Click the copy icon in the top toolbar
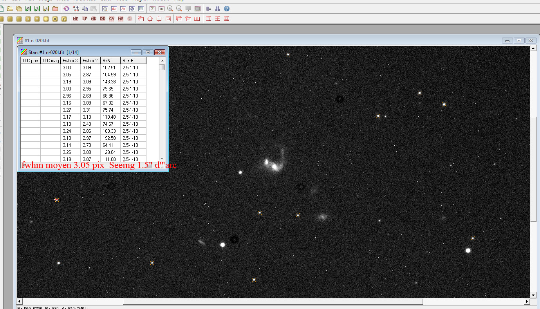Viewport: 540px width, 309px height. click(85, 9)
